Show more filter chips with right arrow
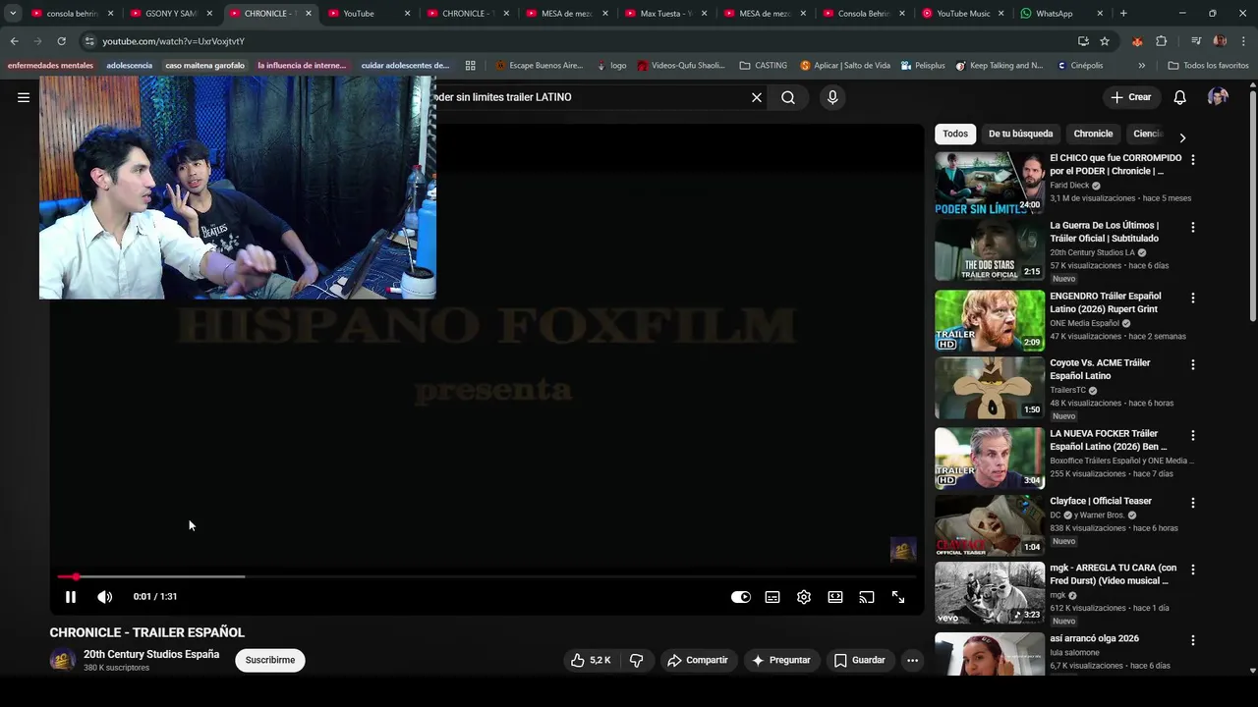This screenshot has width=1258, height=707. [1182, 137]
